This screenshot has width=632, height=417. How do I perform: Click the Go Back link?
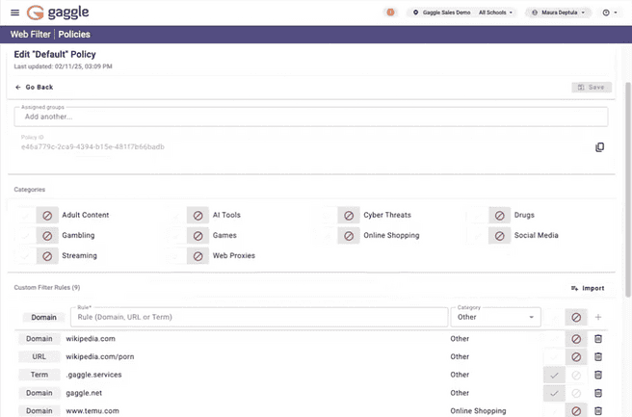(x=34, y=87)
